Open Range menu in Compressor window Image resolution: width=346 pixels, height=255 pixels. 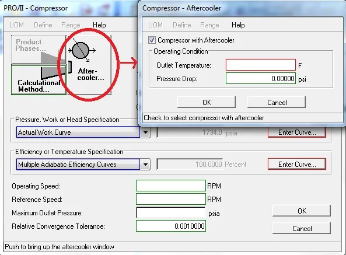[x=71, y=25]
